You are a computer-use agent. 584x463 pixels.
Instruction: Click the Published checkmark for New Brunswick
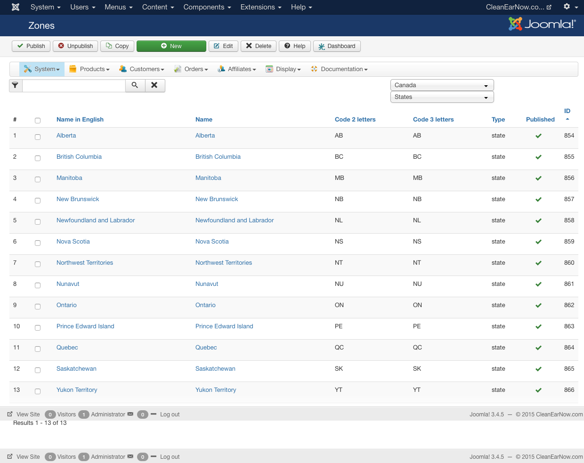click(x=538, y=199)
